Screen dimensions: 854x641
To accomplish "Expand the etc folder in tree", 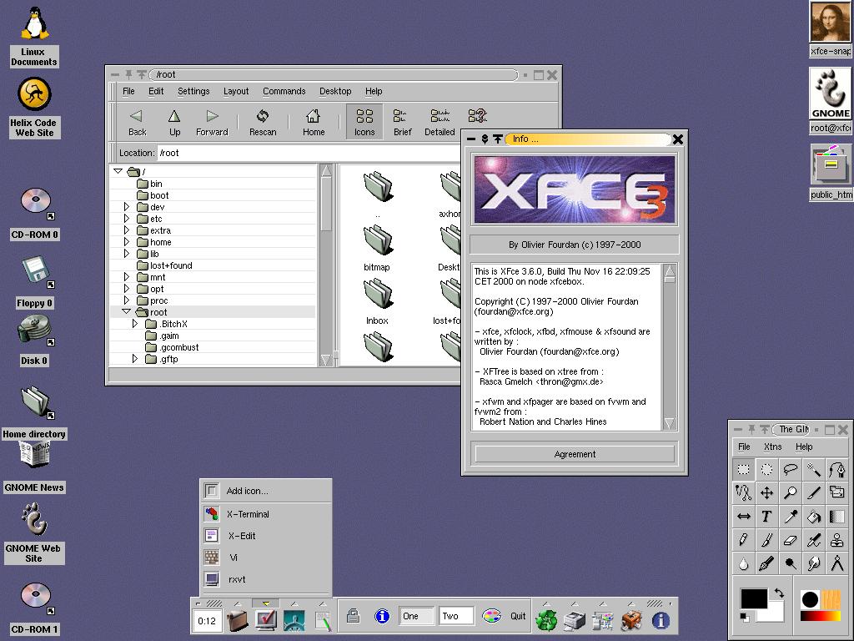I will [127, 218].
